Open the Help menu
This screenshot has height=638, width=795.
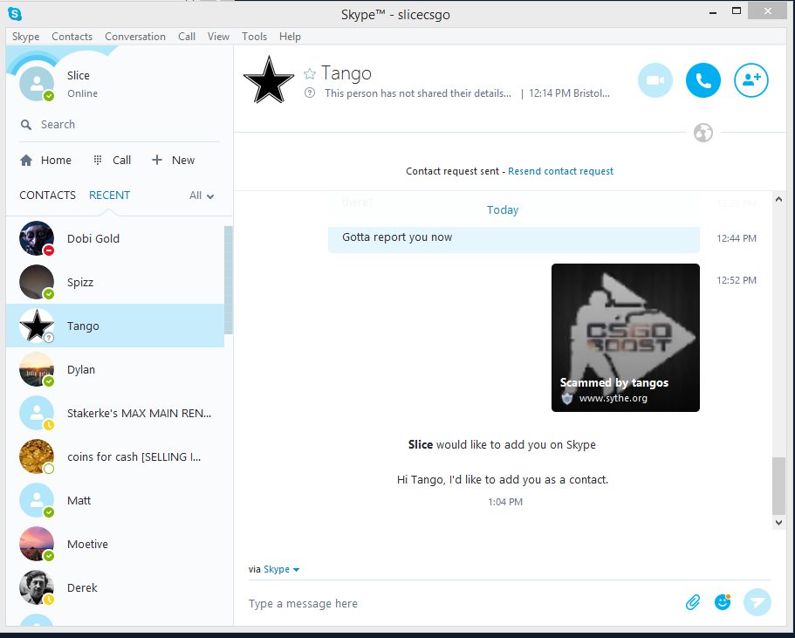tap(290, 37)
